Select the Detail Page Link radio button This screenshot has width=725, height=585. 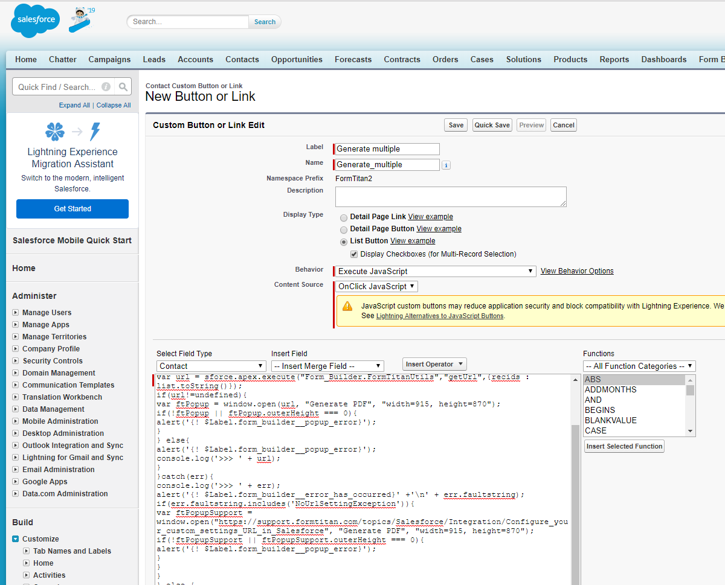(344, 217)
